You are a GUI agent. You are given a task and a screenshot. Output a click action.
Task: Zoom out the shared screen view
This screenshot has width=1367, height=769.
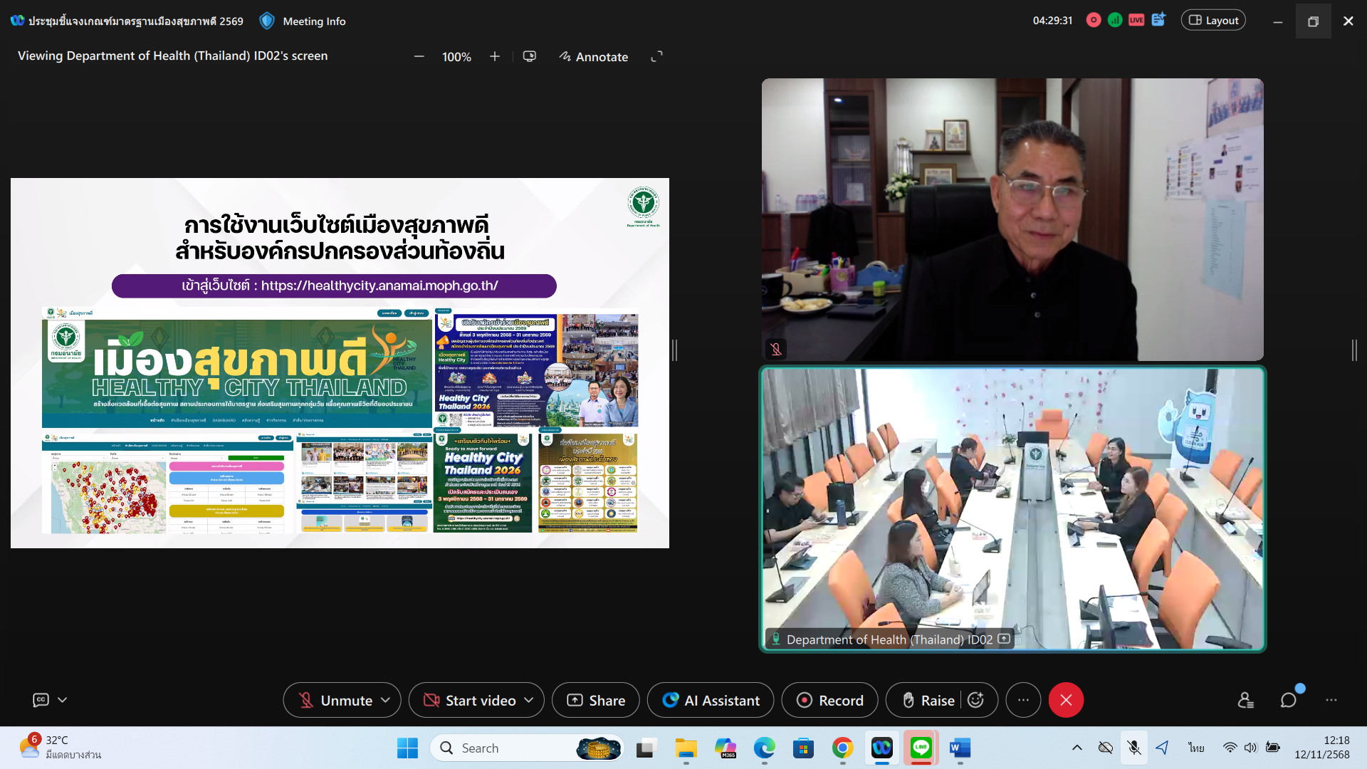[419, 57]
